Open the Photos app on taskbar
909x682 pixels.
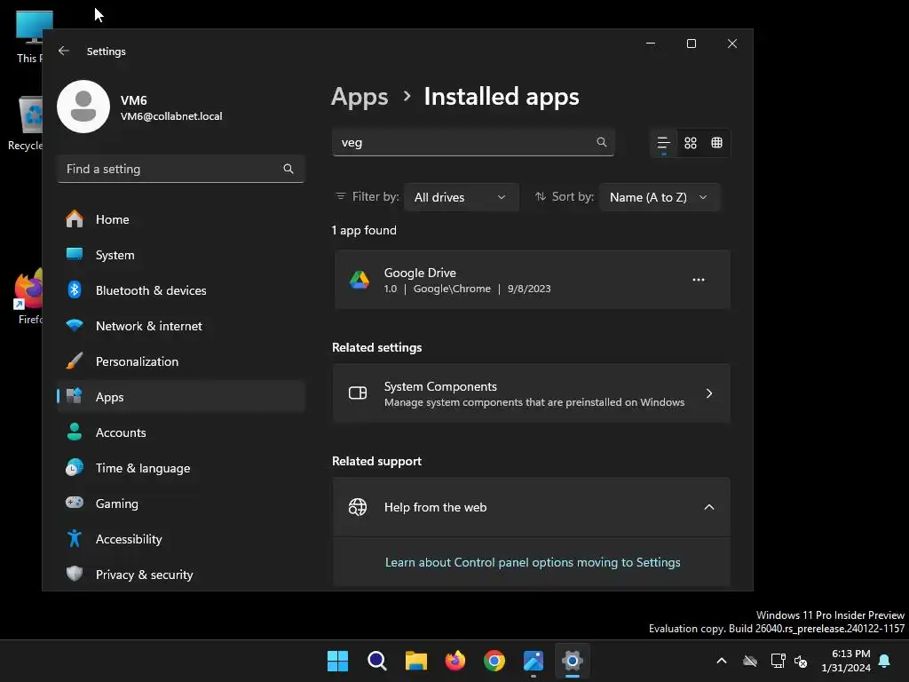click(534, 661)
